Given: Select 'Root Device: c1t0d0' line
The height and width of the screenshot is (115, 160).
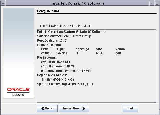Looking at the screenshot, I should click(x=52, y=41).
